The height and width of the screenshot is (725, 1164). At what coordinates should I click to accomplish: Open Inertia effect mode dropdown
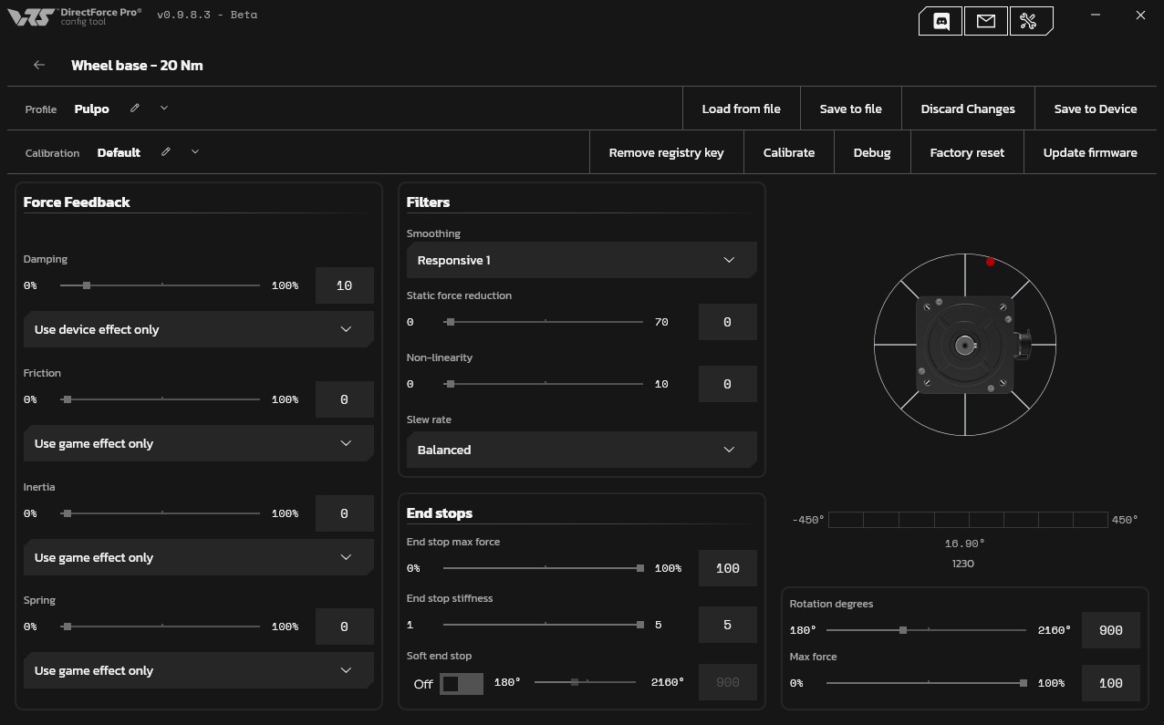[199, 557]
